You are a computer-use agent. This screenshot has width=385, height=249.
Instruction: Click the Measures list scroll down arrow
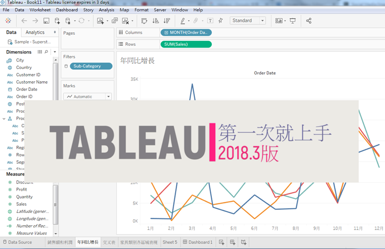click(x=56, y=234)
